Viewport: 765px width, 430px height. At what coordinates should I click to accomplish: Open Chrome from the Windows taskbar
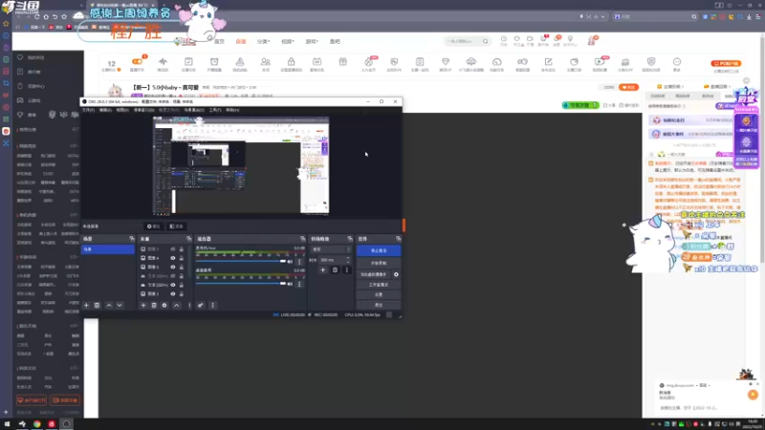click(x=37, y=424)
